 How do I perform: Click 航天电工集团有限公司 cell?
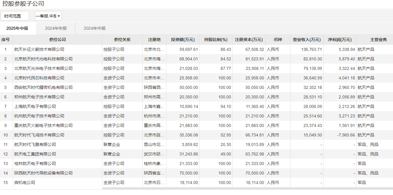(x=35, y=154)
